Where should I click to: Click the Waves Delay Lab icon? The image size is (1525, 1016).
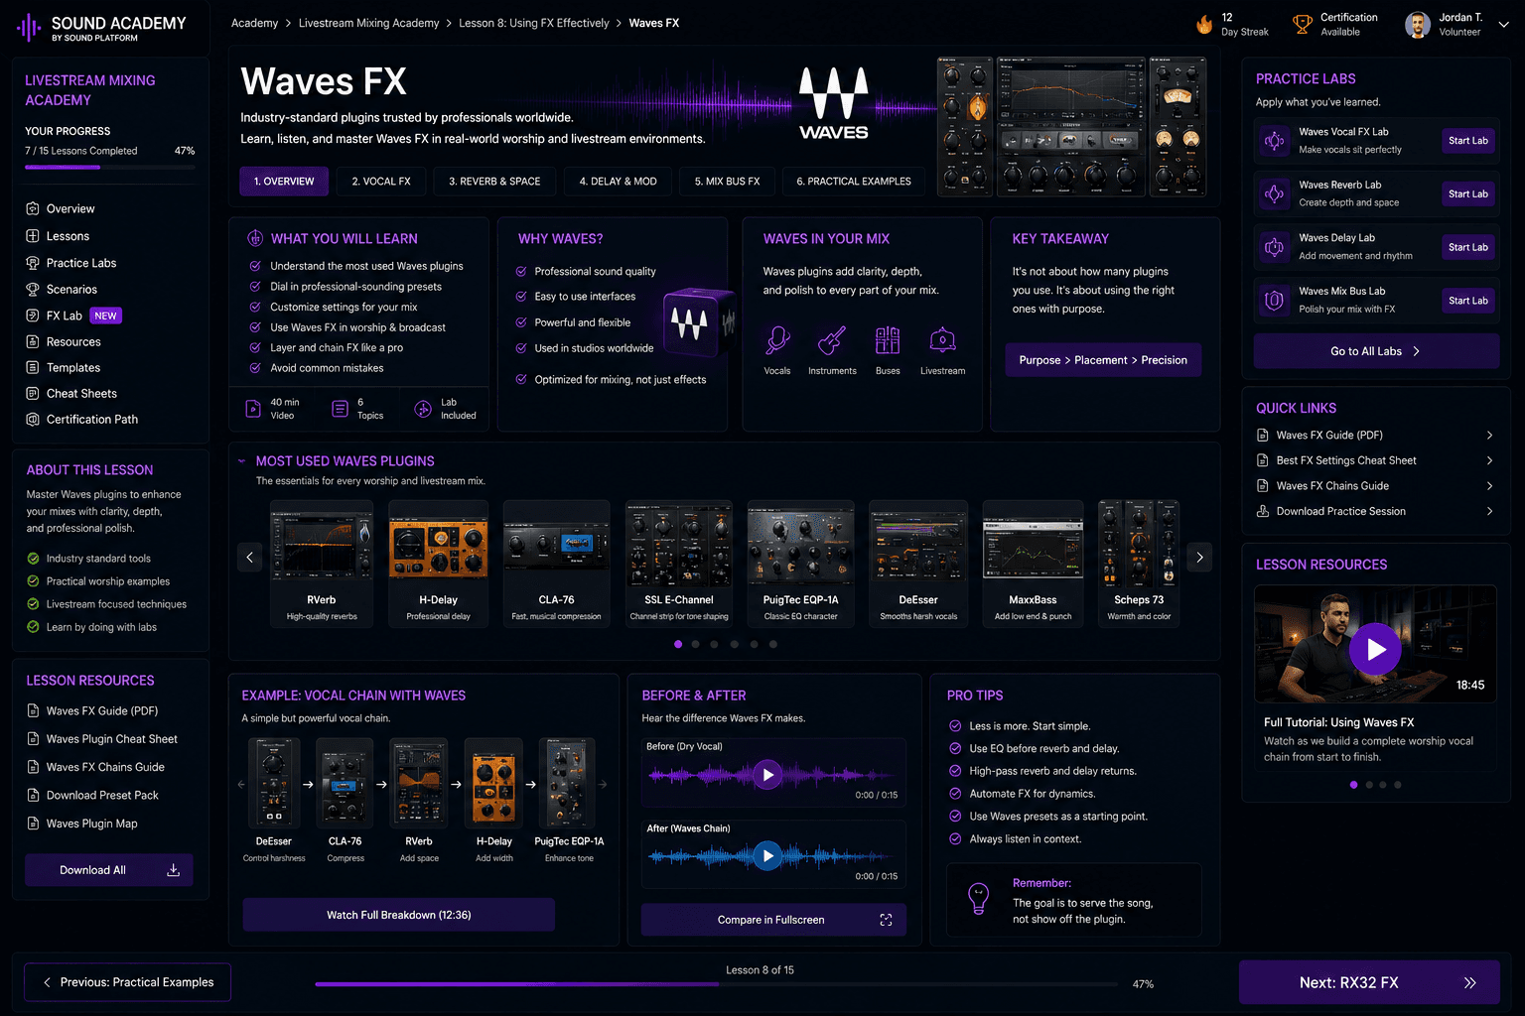click(1274, 247)
